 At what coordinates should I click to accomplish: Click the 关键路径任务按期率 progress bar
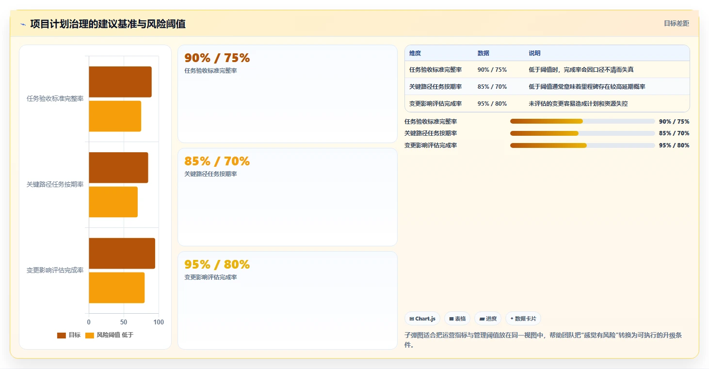tap(582, 133)
